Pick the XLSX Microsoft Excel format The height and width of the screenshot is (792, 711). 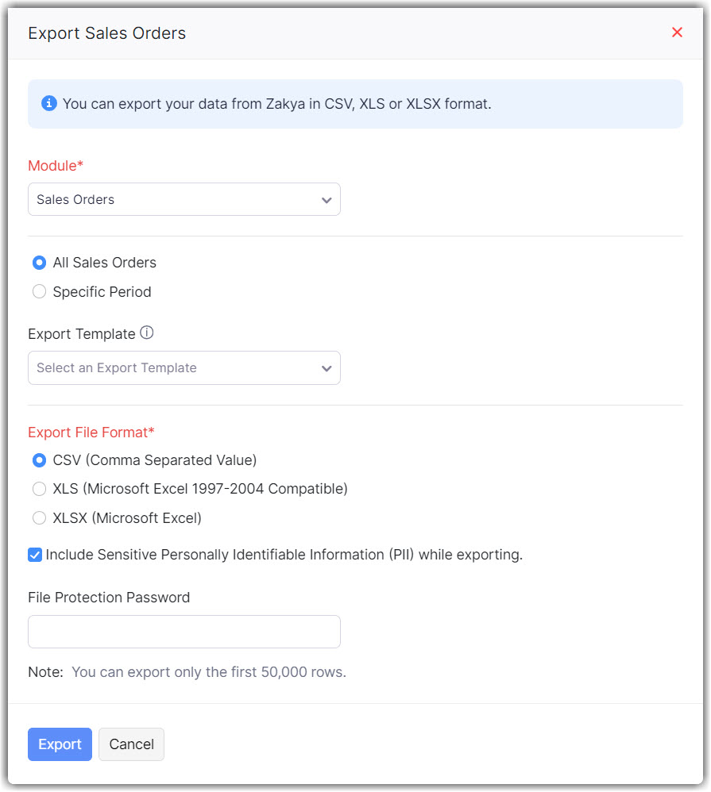click(39, 518)
